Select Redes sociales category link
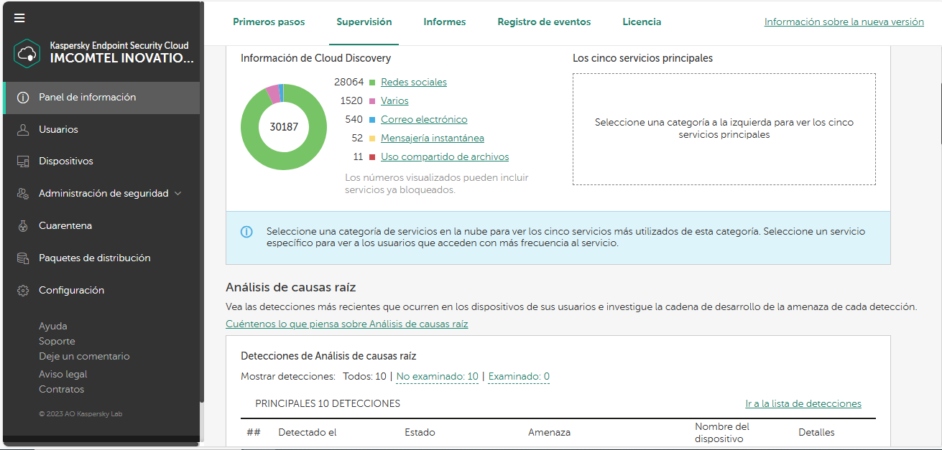This screenshot has height=450, width=942. [414, 83]
